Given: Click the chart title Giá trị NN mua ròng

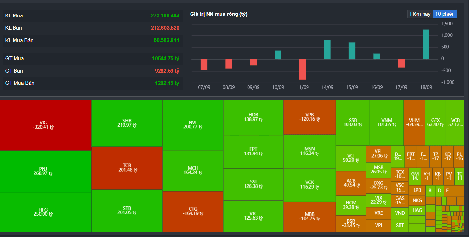Looking at the screenshot, I should pos(219,14).
